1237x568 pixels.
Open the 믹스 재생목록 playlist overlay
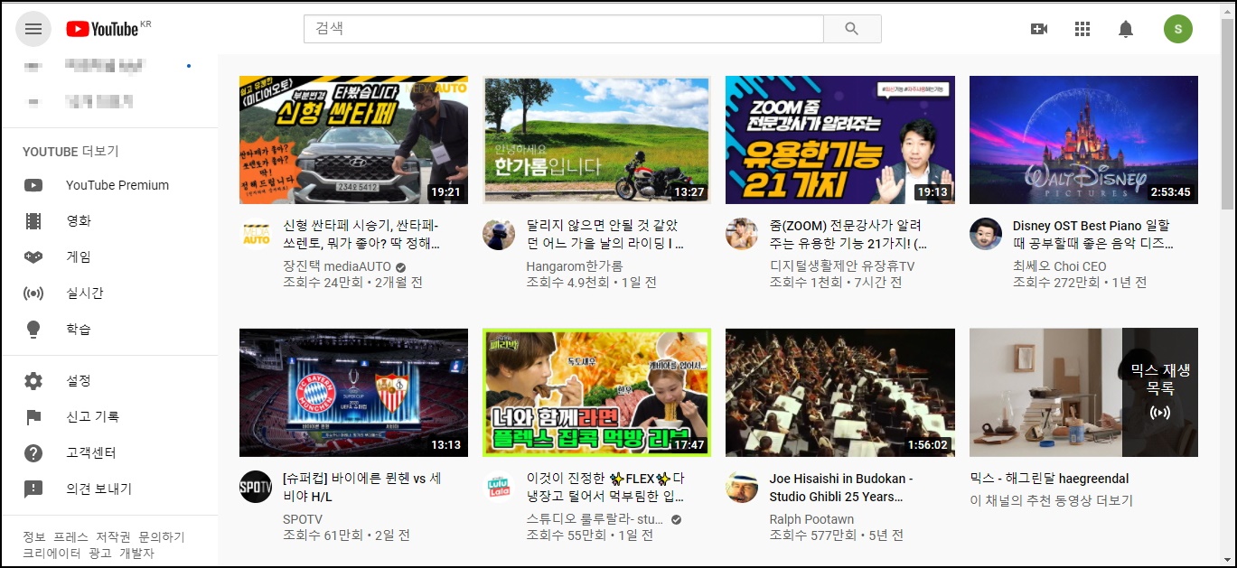(1160, 393)
